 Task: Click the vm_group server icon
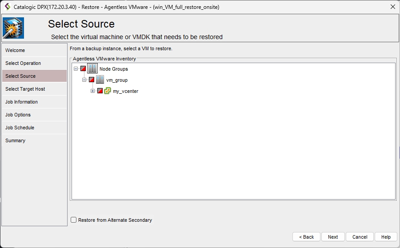(x=100, y=80)
